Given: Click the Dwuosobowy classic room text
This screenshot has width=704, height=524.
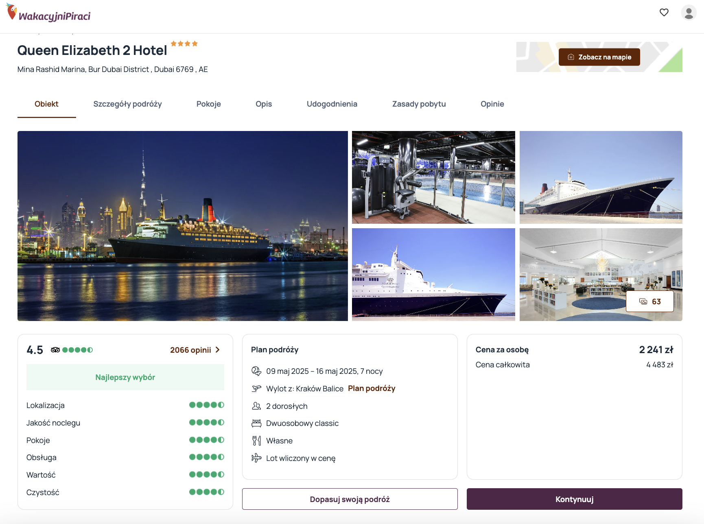Looking at the screenshot, I should [x=302, y=424].
